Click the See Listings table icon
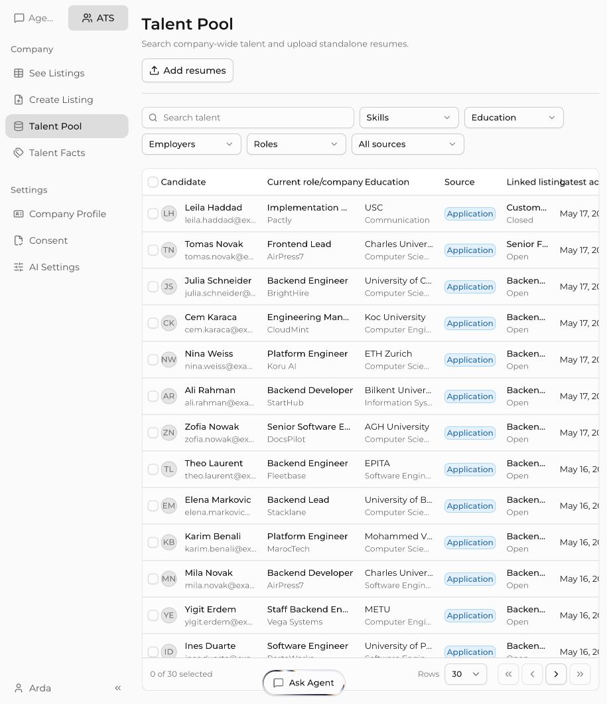The height and width of the screenshot is (704, 607). [19, 73]
